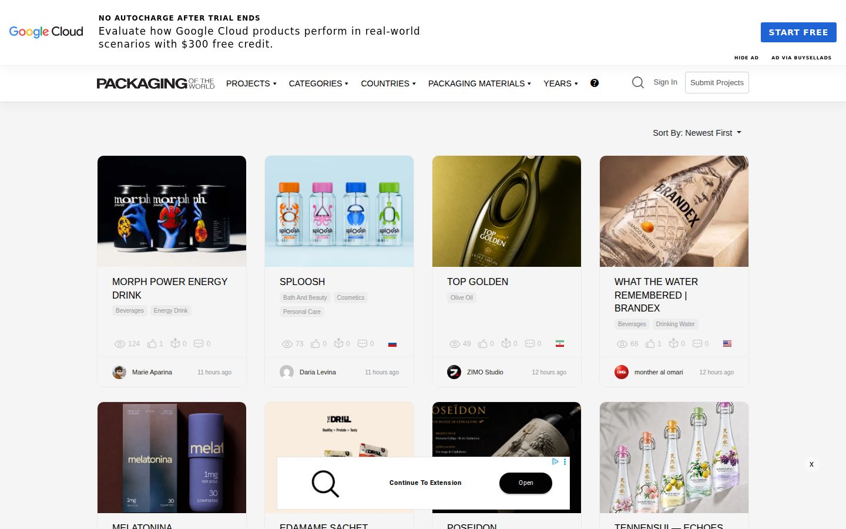
Task: Select the Bath And Beauty tag
Action: pos(305,297)
